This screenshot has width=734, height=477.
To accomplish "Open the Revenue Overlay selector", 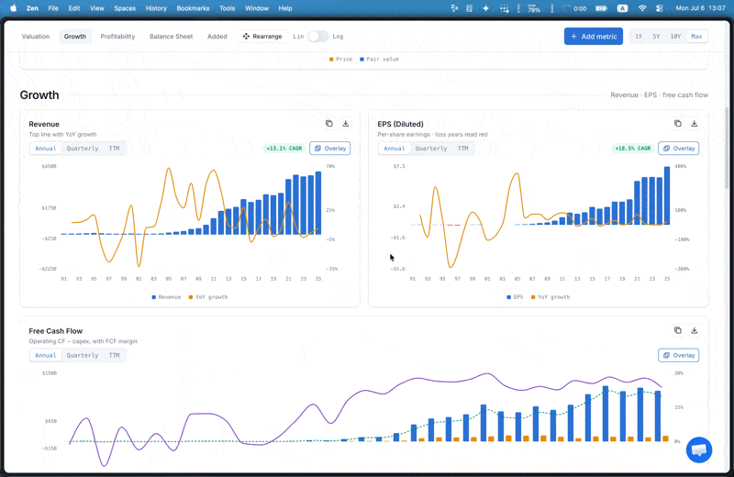I will 330,149.
